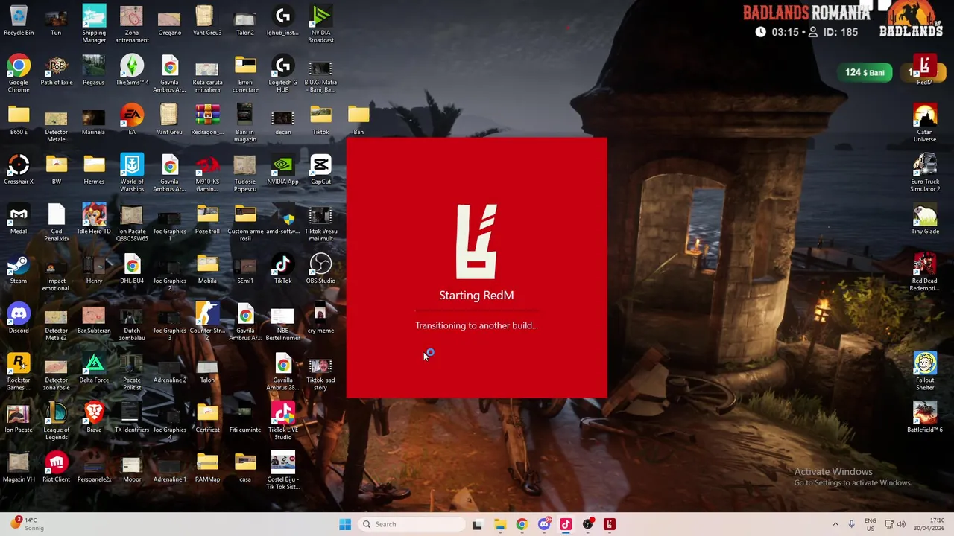Viewport: 954px width, 536px height.
Task: Open OBS Studio taskbar icon
Action: tap(588, 524)
